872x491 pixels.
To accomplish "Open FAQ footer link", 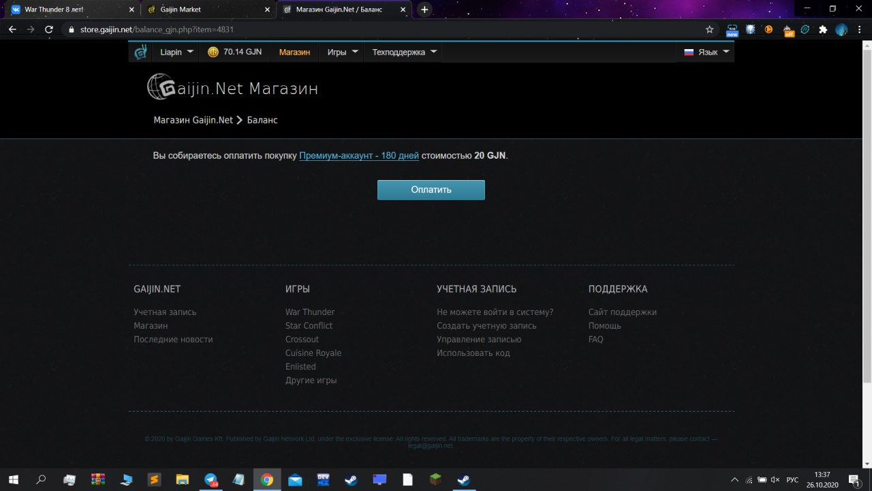I will tap(596, 340).
